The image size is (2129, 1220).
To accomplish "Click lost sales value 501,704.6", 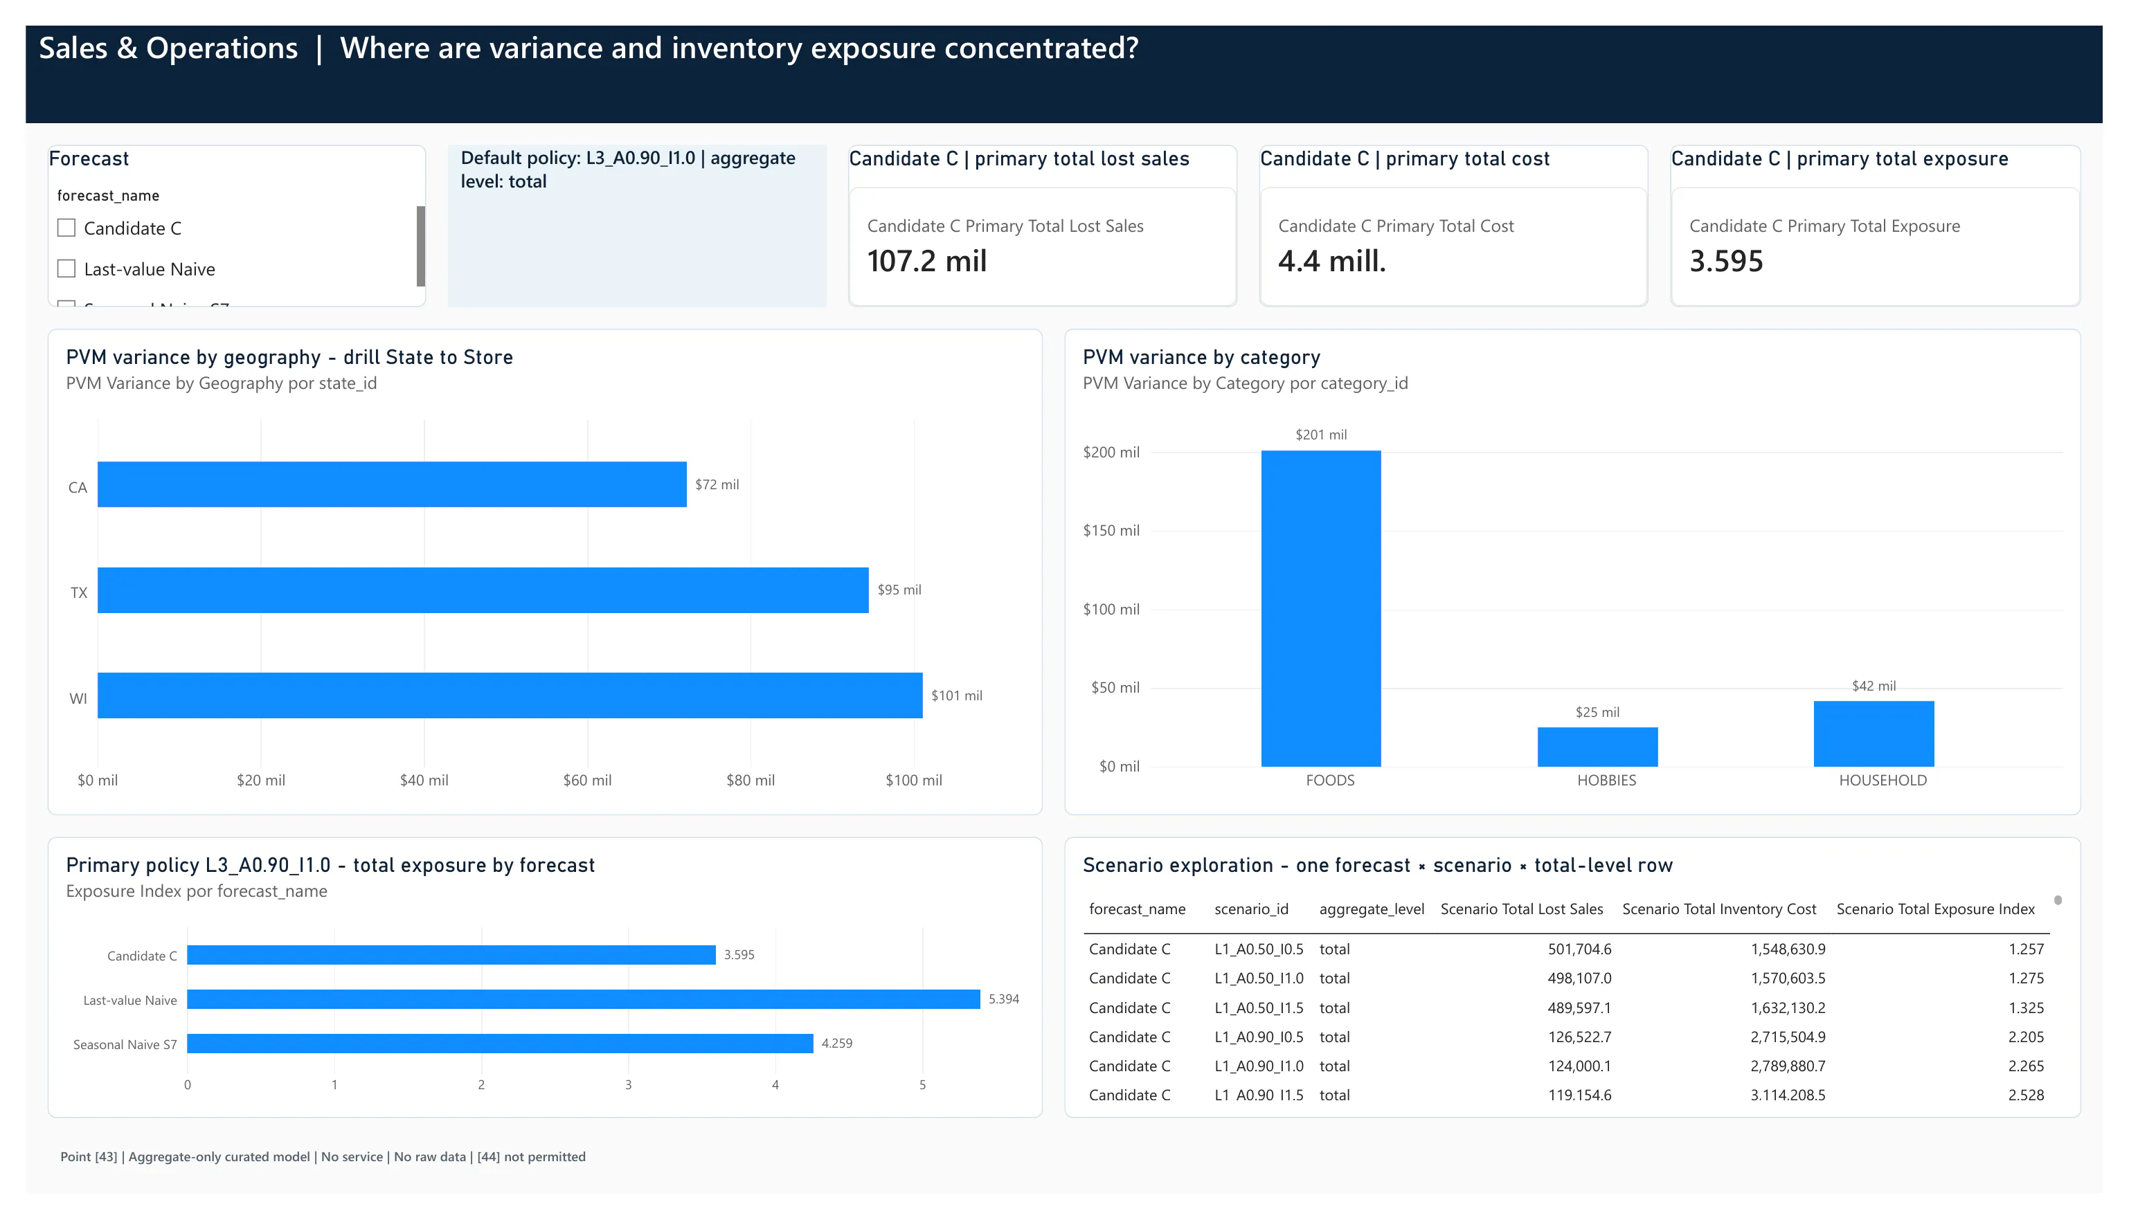I will 1579,949.
